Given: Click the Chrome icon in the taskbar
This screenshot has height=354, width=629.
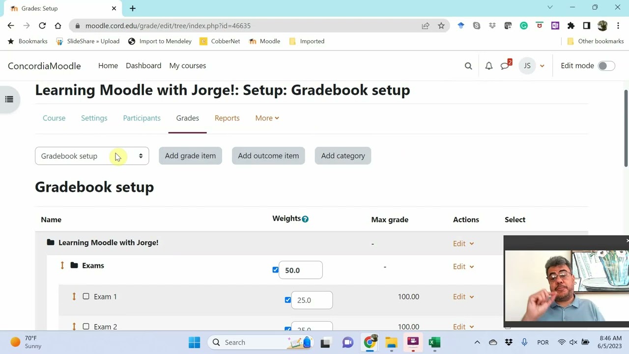Looking at the screenshot, I should point(370,342).
